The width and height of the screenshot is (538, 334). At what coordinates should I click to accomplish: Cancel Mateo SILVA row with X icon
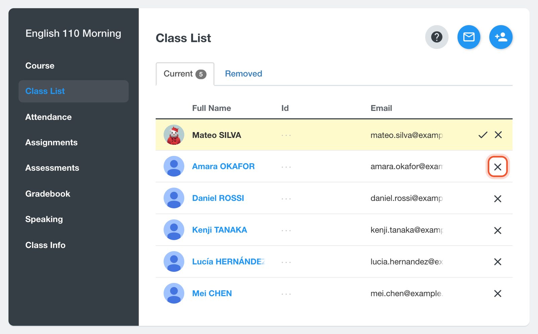click(x=498, y=135)
